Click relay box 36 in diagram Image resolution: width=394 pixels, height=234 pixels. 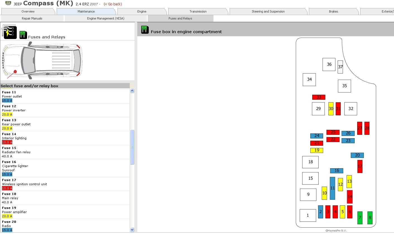[329, 64]
